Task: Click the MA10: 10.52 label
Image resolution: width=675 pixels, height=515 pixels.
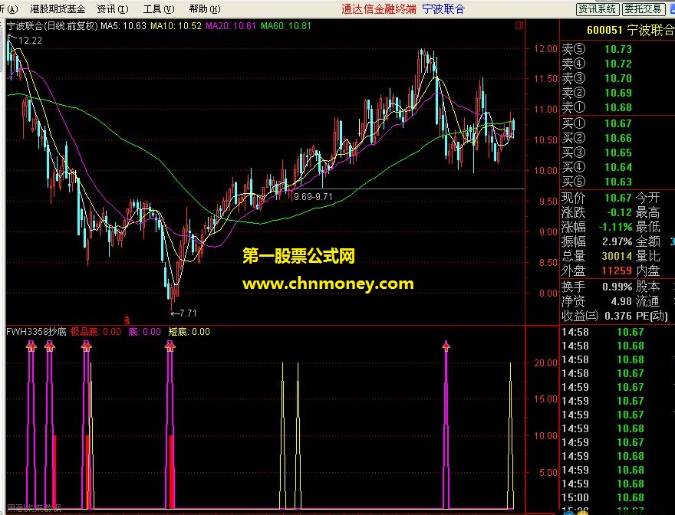Action: [x=176, y=26]
